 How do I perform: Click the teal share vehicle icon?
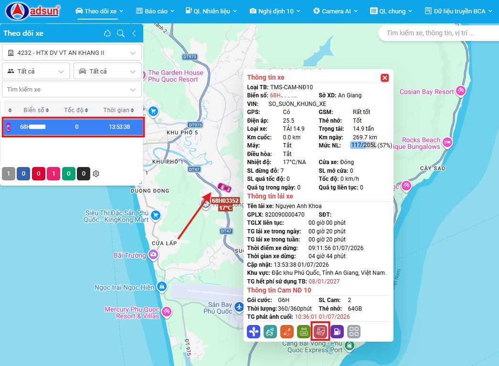tap(270, 332)
